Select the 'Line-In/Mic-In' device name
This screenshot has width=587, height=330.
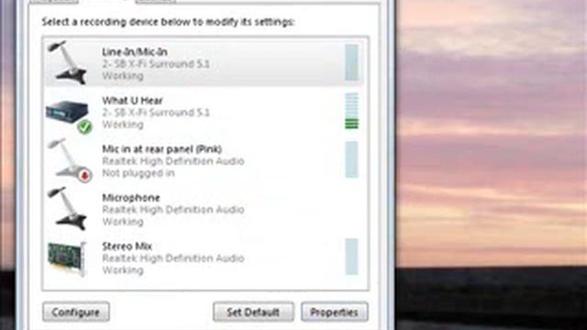coord(135,52)
